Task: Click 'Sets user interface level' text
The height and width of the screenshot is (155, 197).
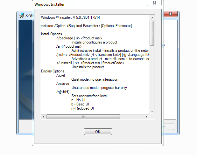Action: [x=89, y=96]
